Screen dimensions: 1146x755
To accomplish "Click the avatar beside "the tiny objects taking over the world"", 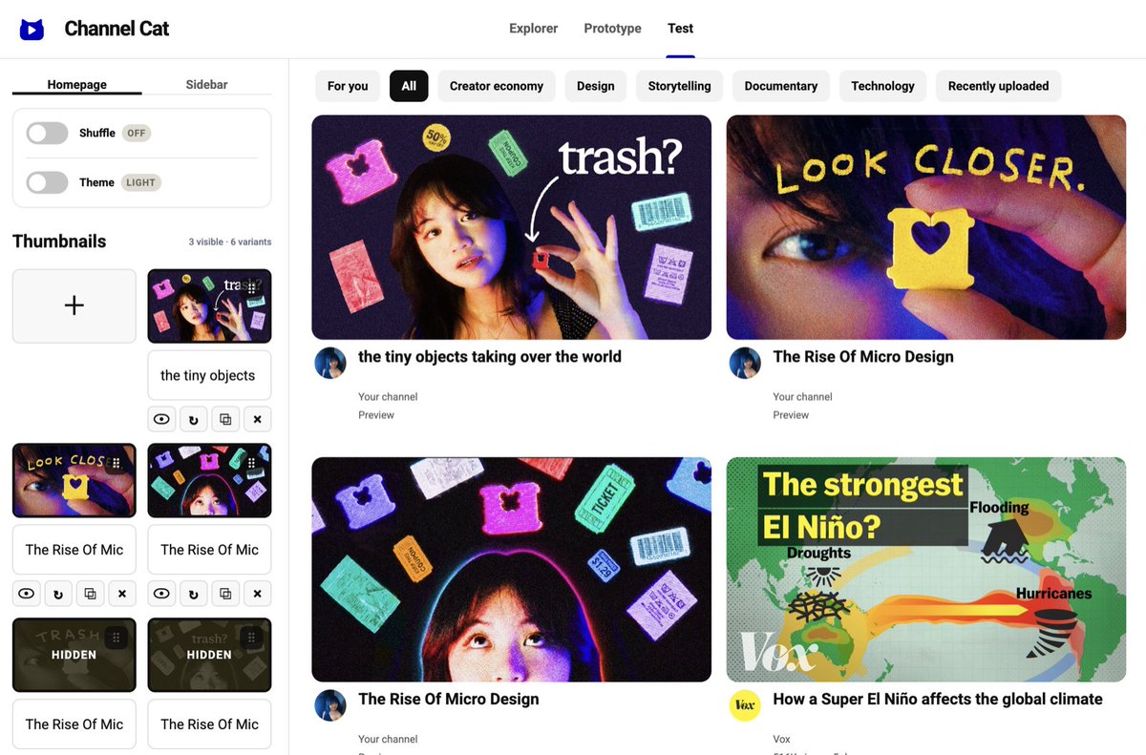I will [330, 363].
